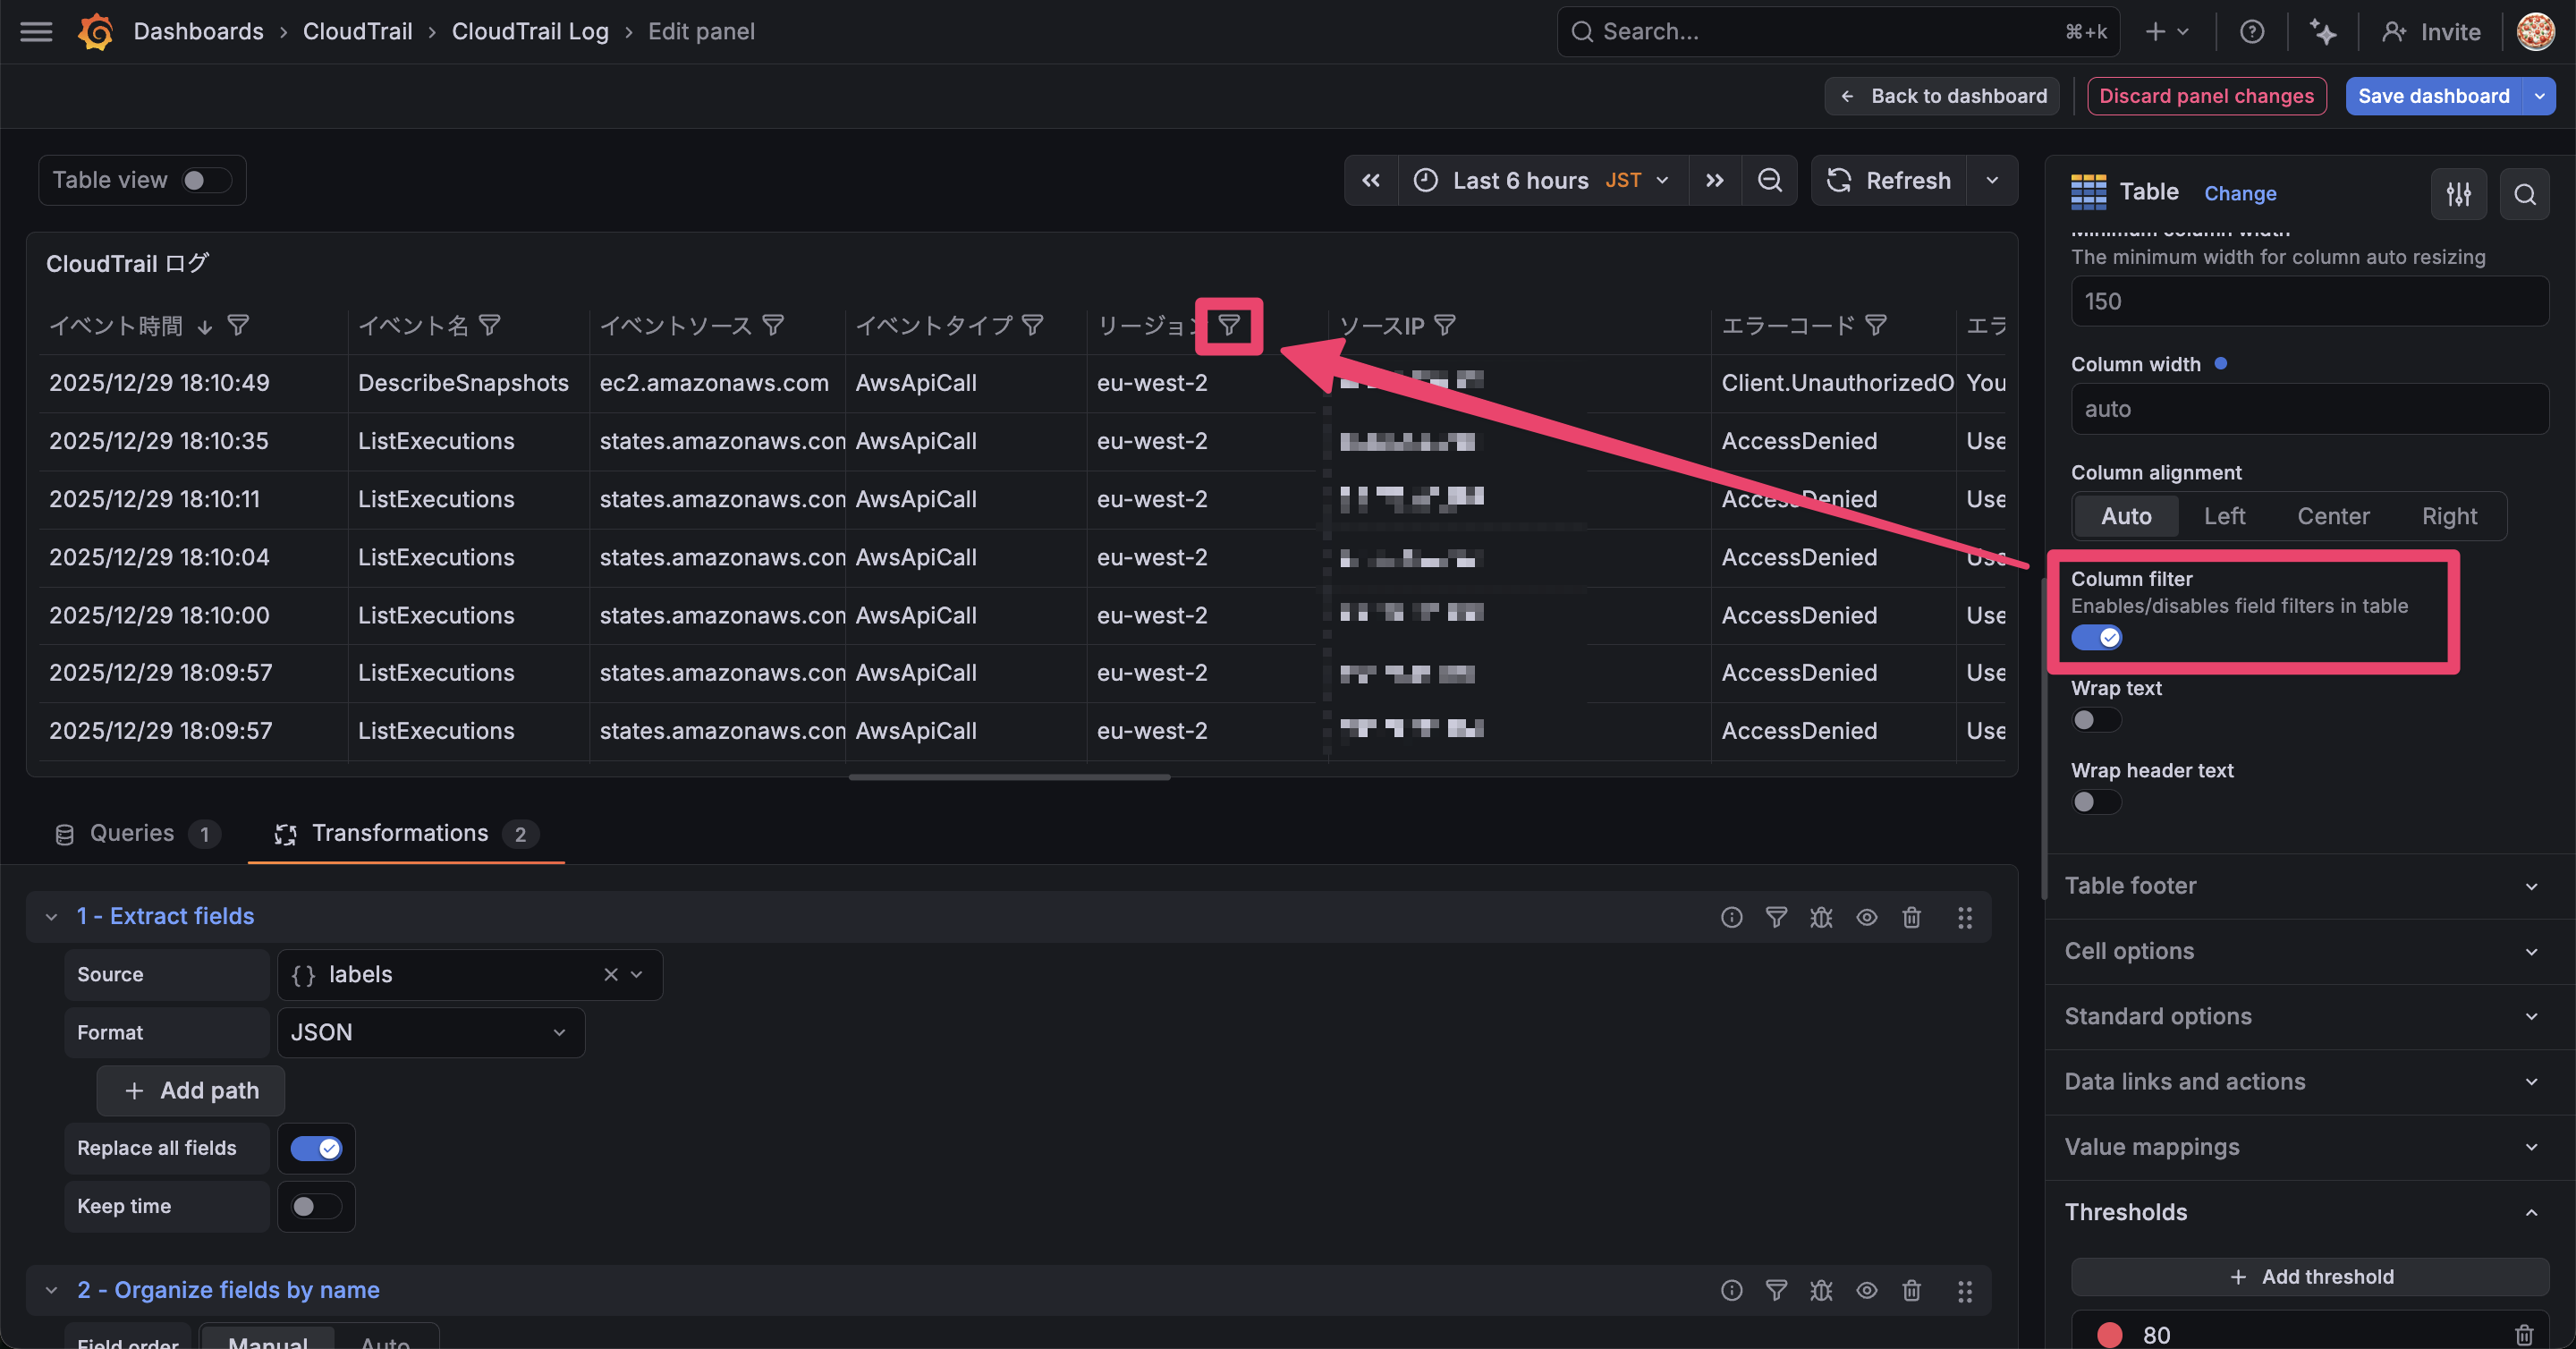The image size is (2576, 1349).
Task: Click the Grafana logo icon
Action: tap(96, 32)
